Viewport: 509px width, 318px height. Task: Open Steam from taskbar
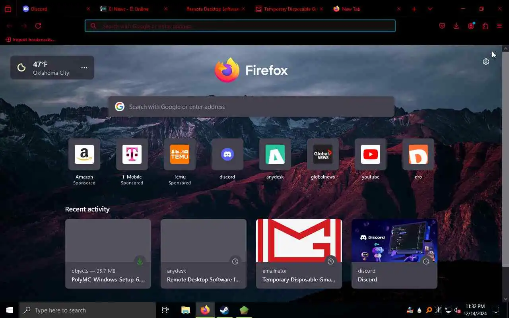(225, 310)
